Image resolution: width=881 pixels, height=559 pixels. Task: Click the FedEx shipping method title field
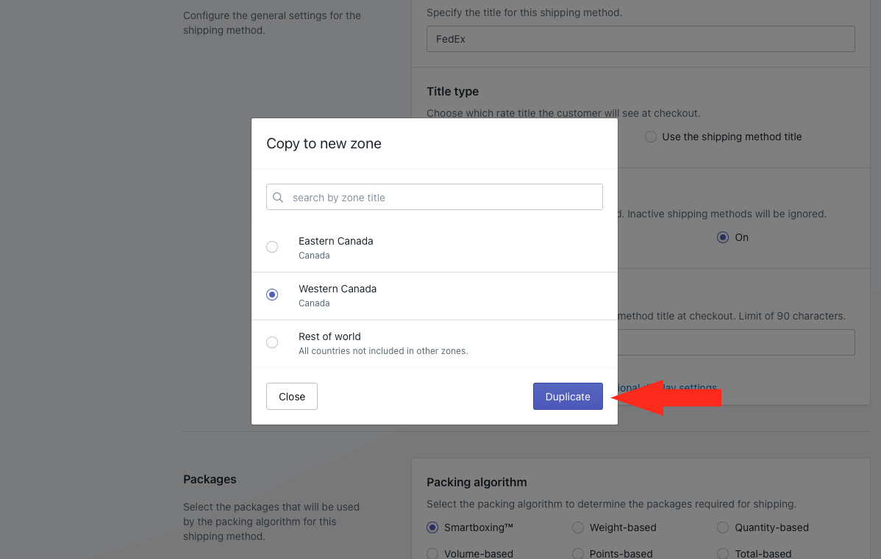click(x=640, y=39)
